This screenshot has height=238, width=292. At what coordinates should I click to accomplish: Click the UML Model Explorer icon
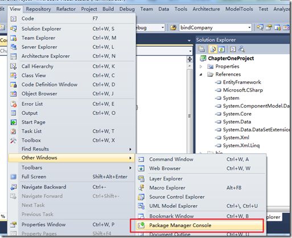141,206
